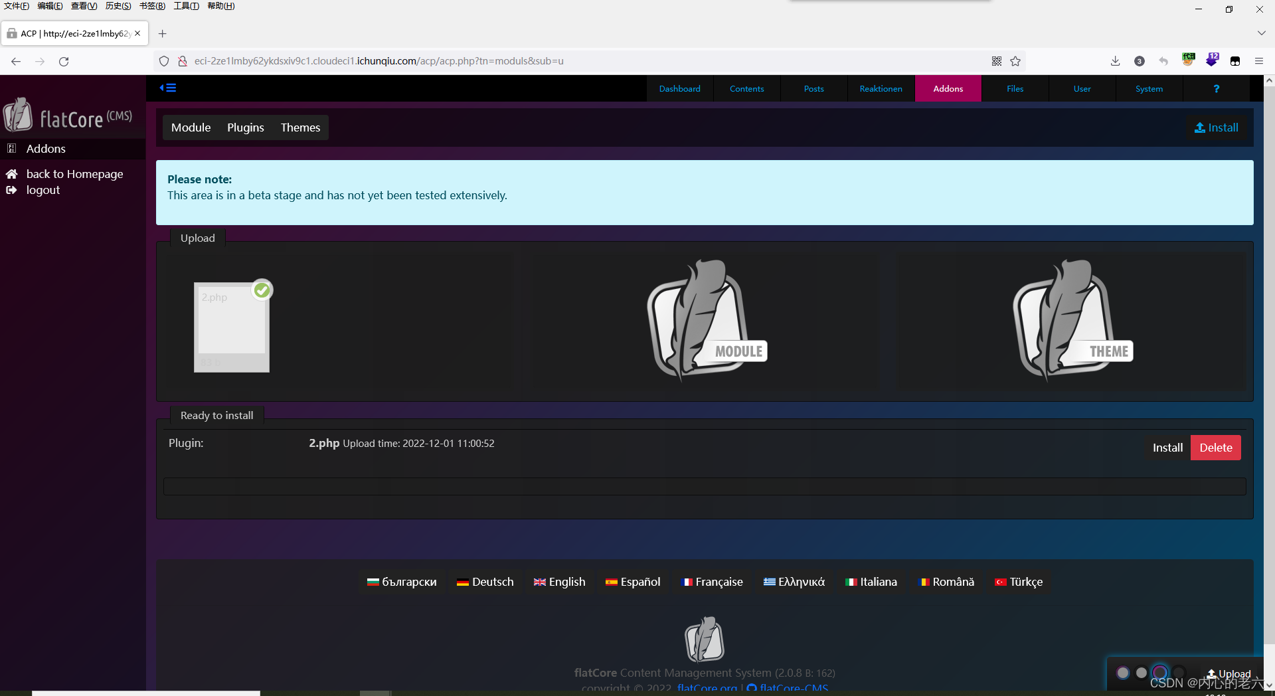Delete the uploaded 2.php plugin
This screenshot has width=1275, height=696.
pos(1216,448)
